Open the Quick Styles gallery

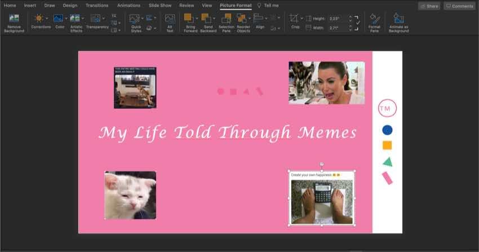coord(135,19)
